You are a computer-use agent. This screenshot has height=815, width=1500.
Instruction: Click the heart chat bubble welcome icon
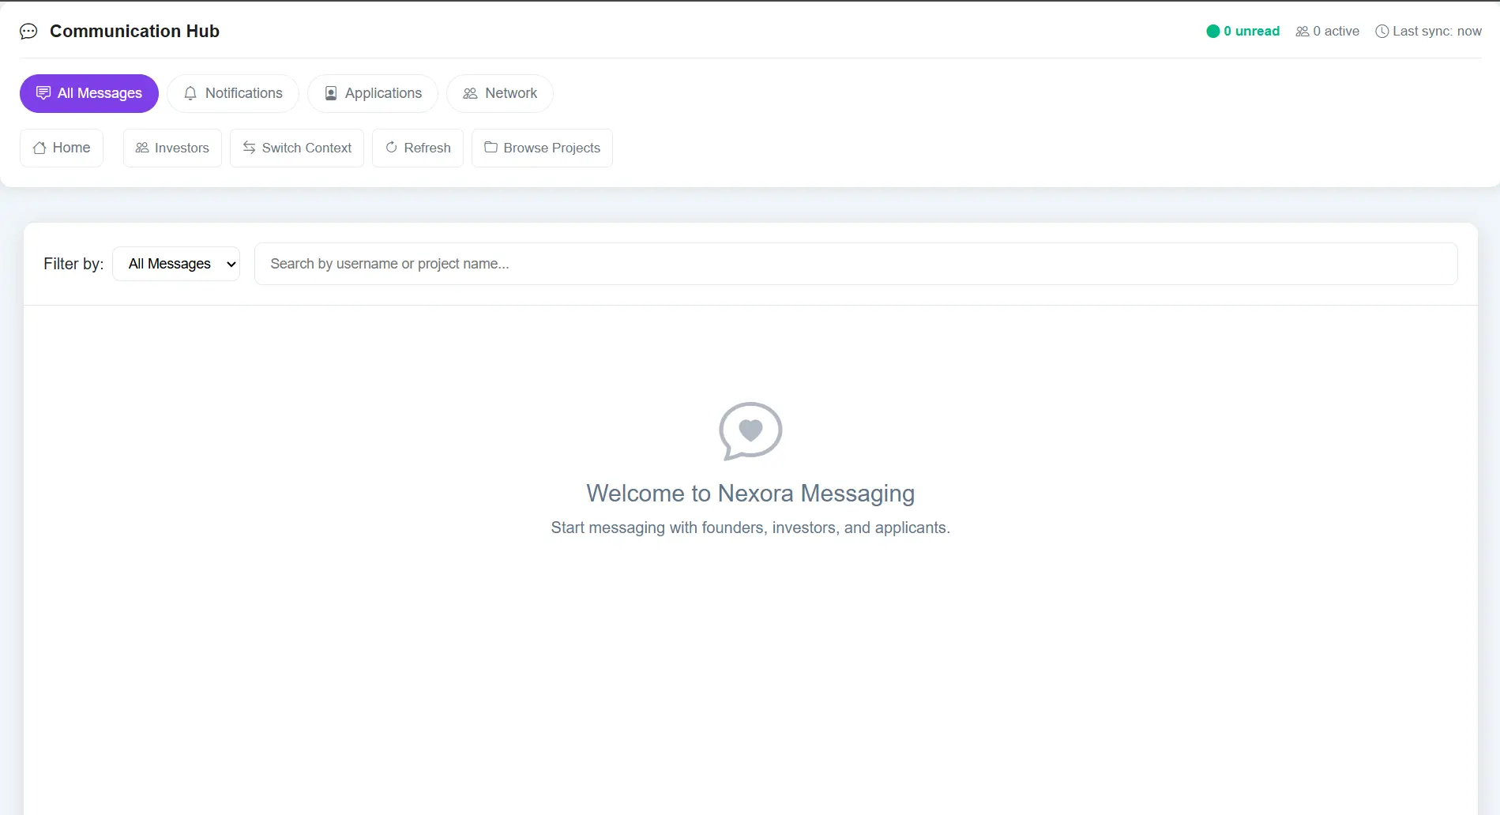(750, 431)
